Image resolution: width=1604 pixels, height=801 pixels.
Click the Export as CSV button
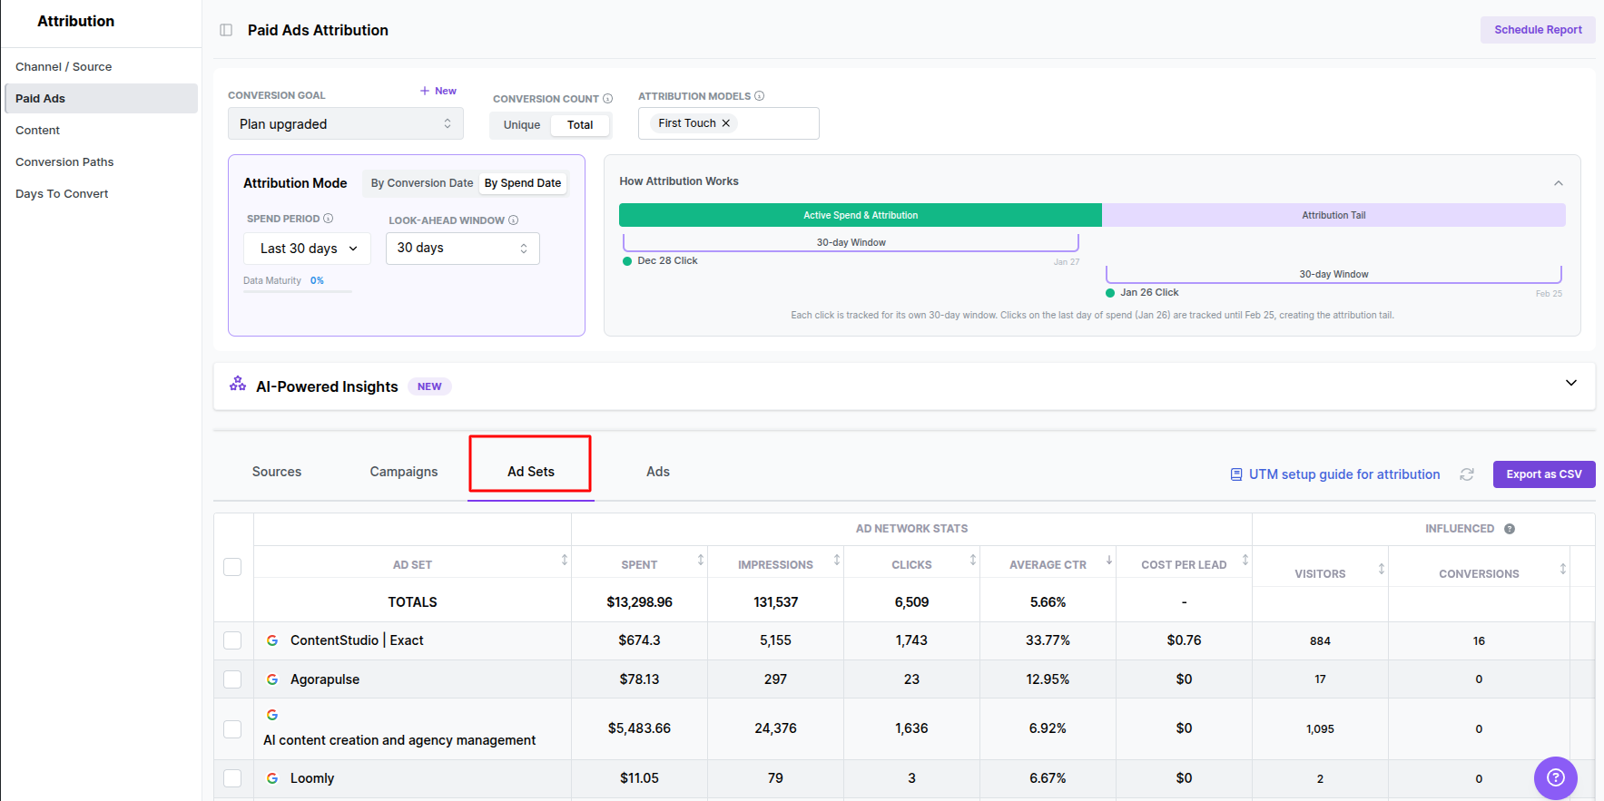point(1543,474)
